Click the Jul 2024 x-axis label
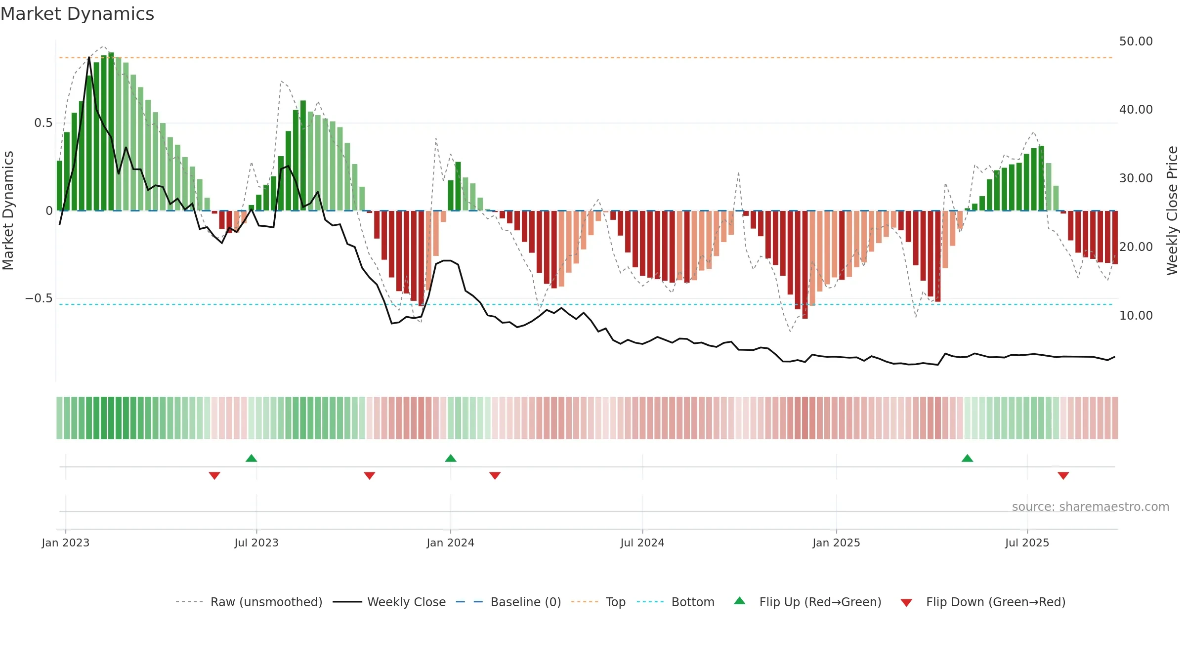The width and height of the screenshot is (1186, 667). tap(642, 542)
